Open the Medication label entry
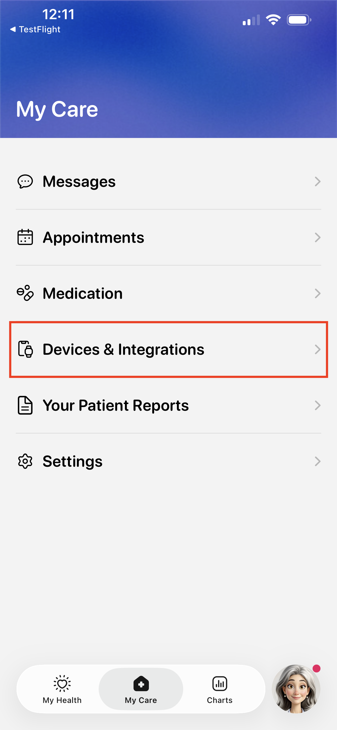 point(83,293)
